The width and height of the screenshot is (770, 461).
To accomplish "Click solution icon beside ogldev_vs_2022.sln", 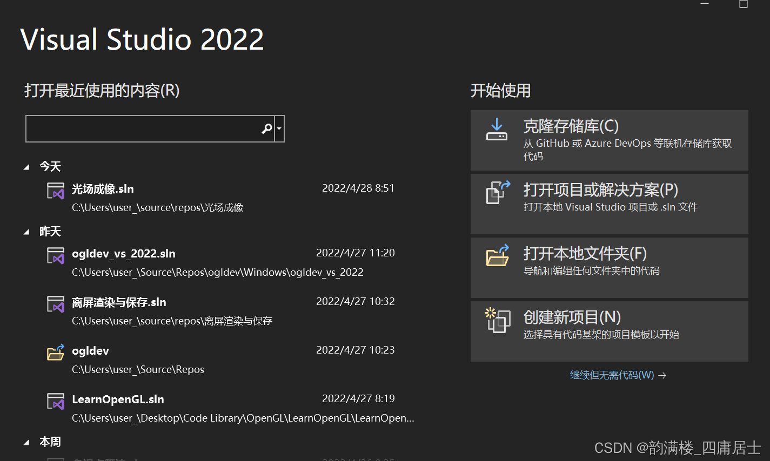I will click(x=56, y=255).
